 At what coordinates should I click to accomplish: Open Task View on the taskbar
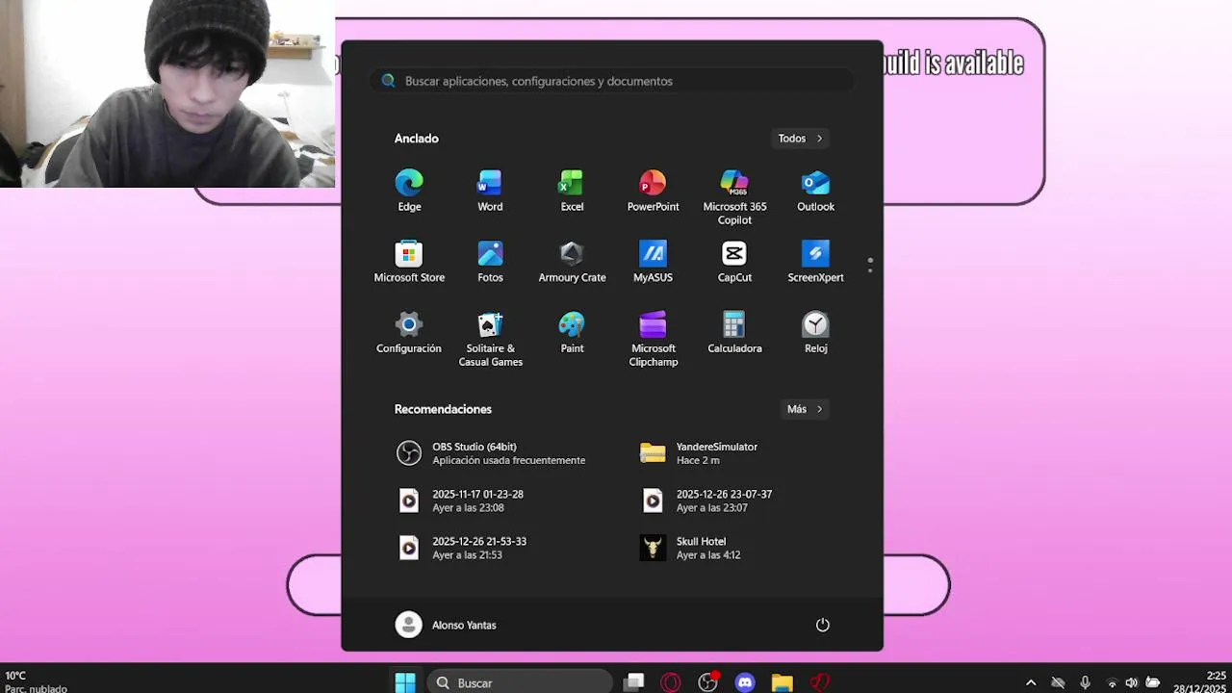[633, 682]
